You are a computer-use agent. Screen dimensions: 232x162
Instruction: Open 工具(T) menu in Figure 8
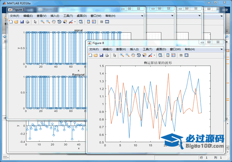point(148,49)
